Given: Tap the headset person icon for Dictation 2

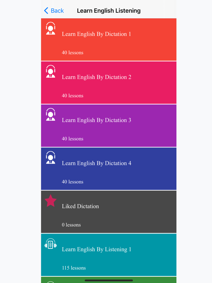Looking at the screenshot, I should (51, 71).
